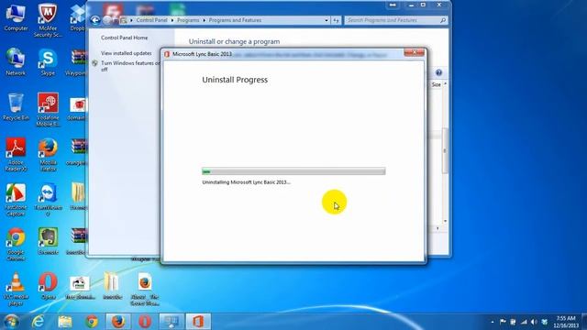Launch VLC media player shortcut

coord(16,289)
